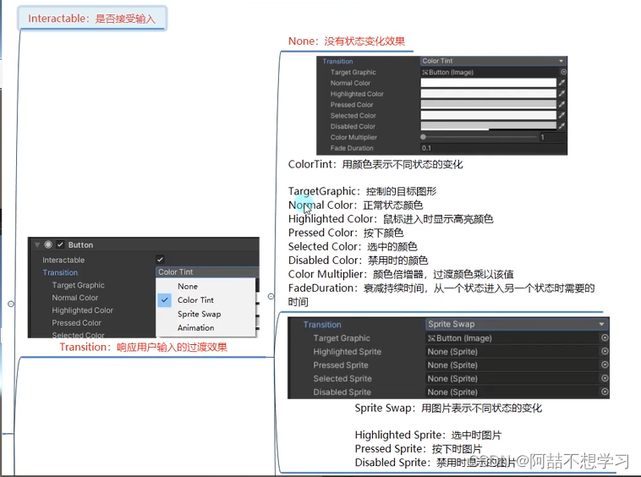This screenshot has height=477, width=641.
Task: Open the Pressed Sprite object picker
Action: tap(605, 365)
